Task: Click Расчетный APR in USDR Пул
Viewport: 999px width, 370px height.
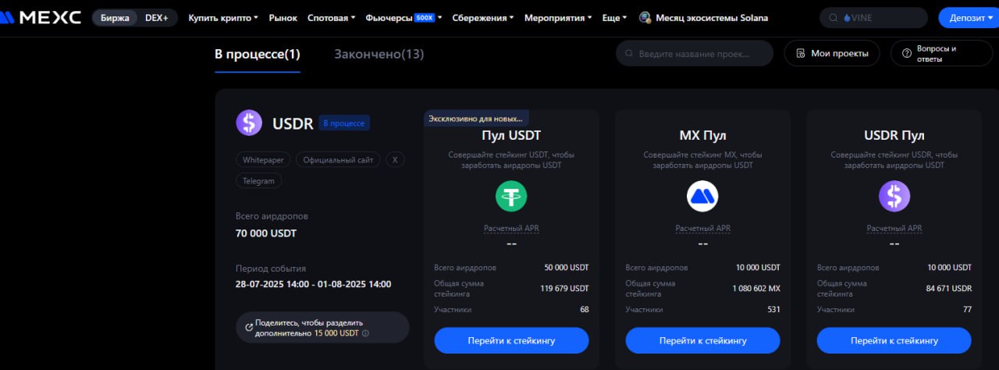Action: (894, 229)
